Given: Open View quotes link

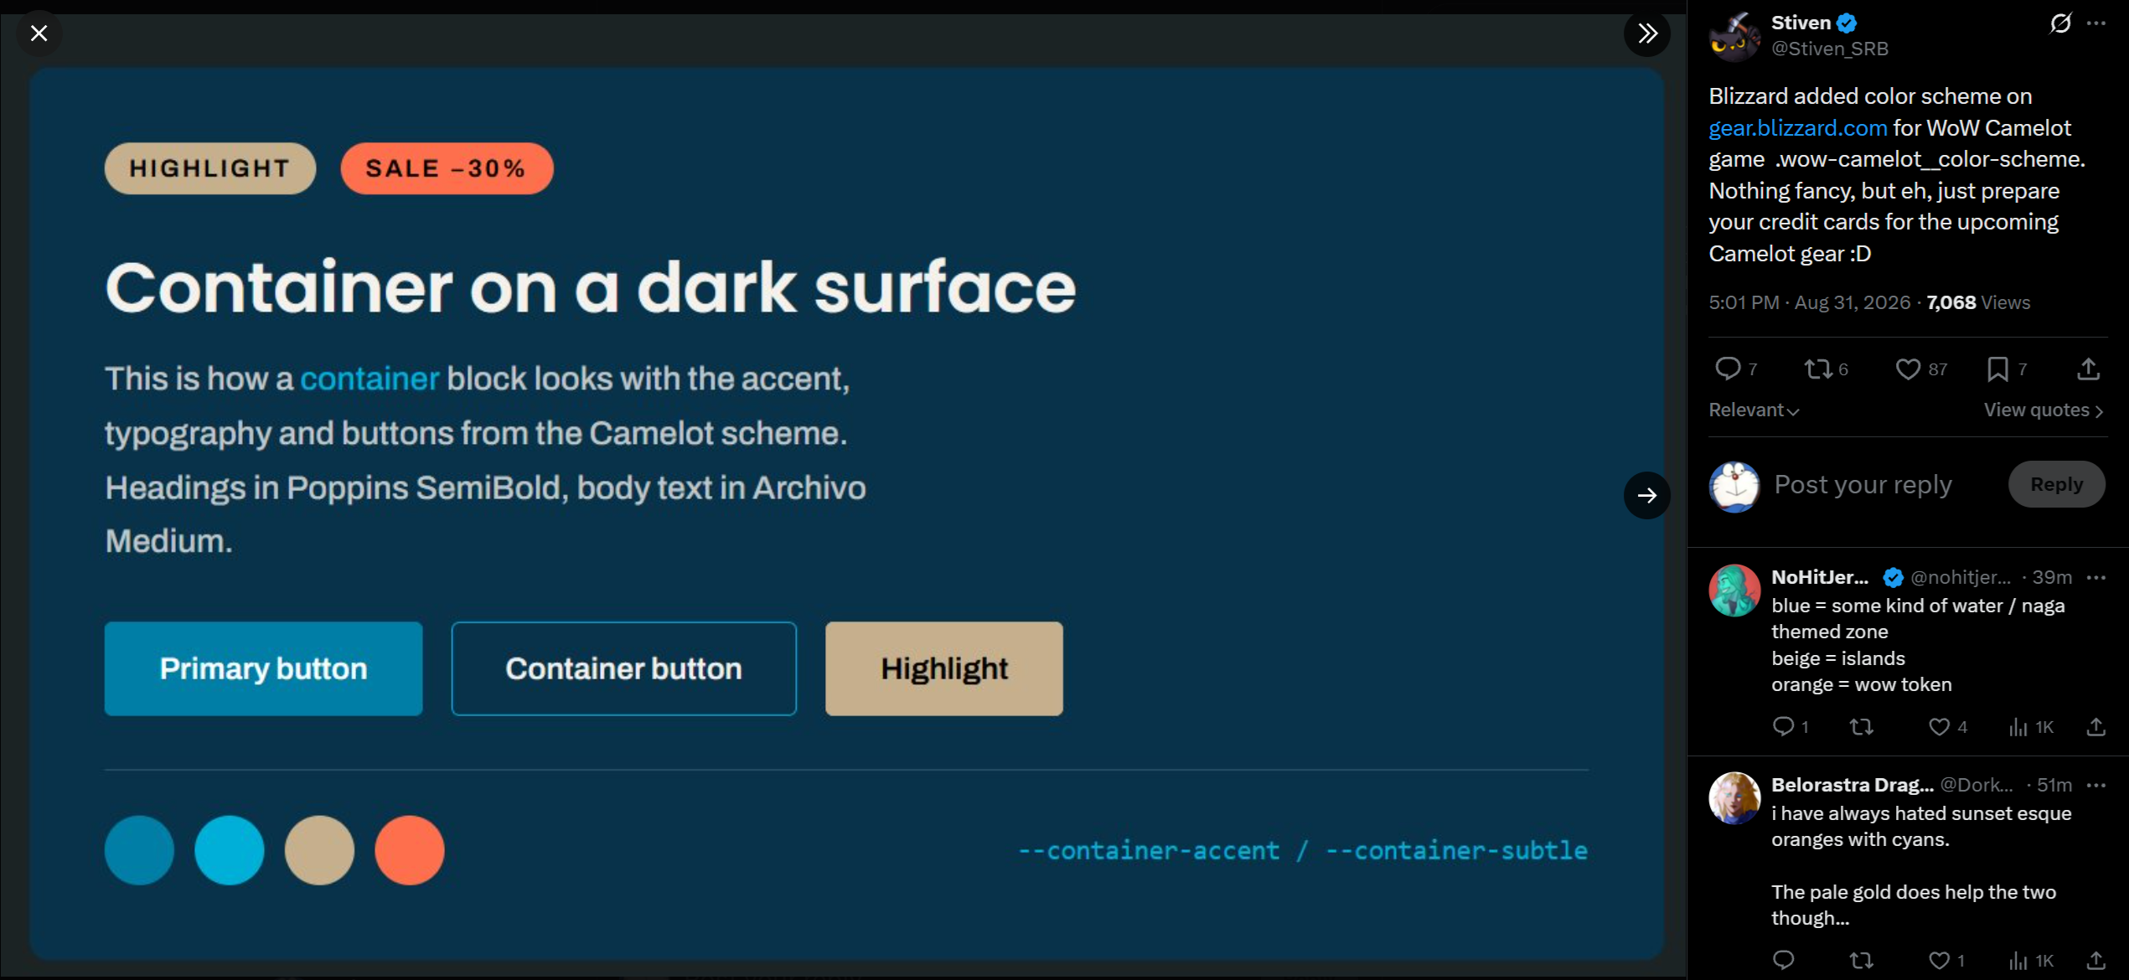Looking at the screenshot, I should (x=2044, y=410).
